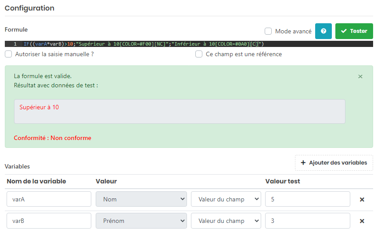Screen dimensions: 381x233
Task: Dismiss the green validation message with X
Action: pyautogui.click(x=360, y=76)
